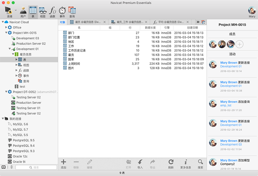Select the 工作历史记录 table row
This screenshot has height=176, width=258.
click(x=132, y=50)
